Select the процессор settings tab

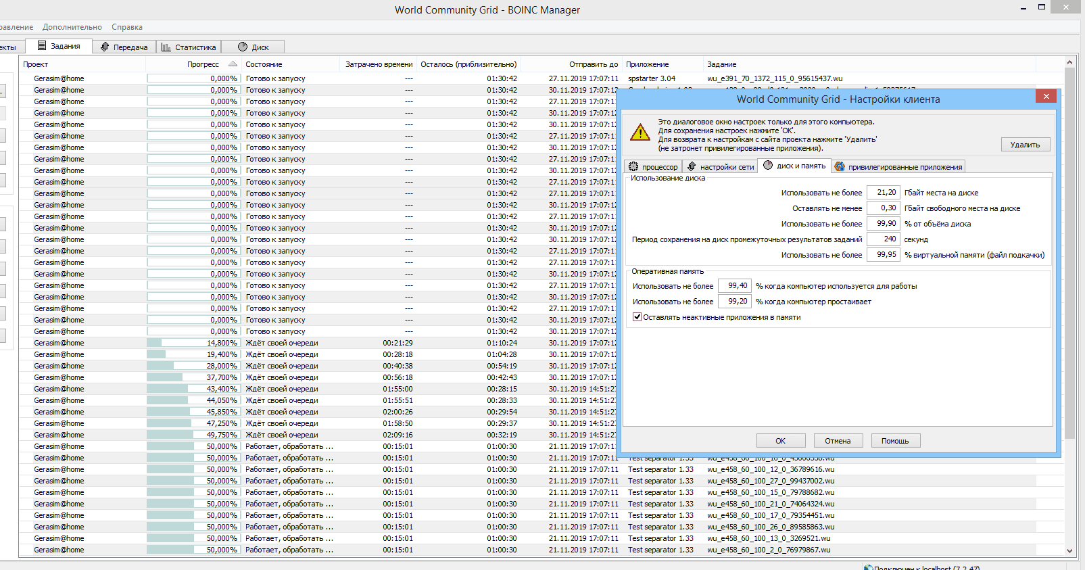[653, 166]
